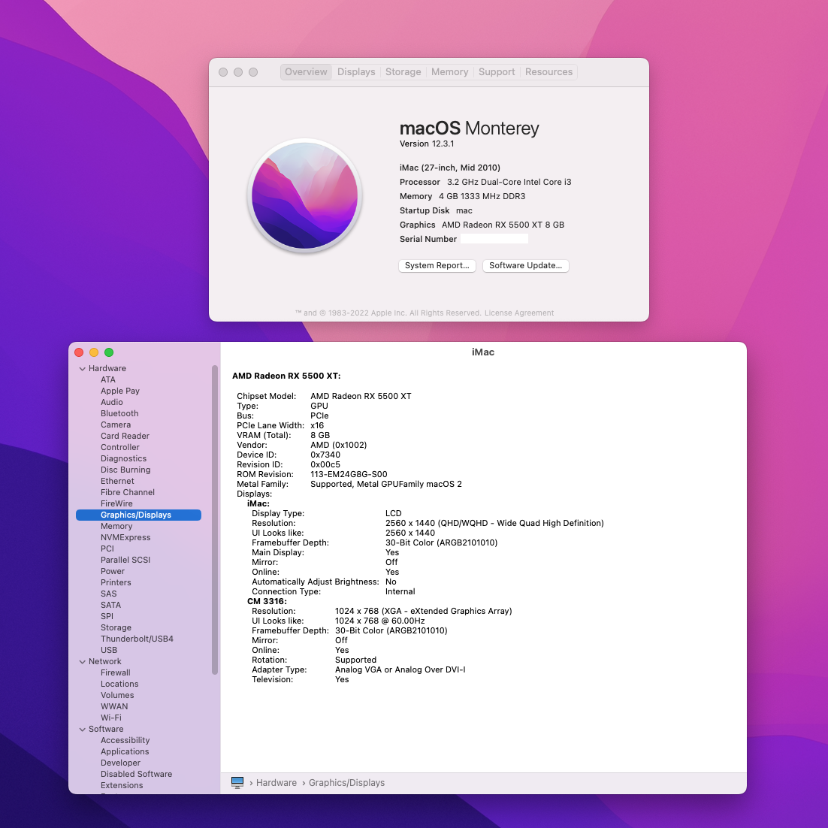Select Ethernet in the sidebar
The image size is (828, 828).
(x=117, y=481)
